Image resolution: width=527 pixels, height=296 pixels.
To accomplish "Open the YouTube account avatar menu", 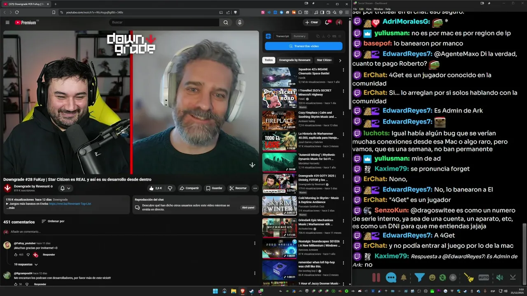I will (339, 22).
